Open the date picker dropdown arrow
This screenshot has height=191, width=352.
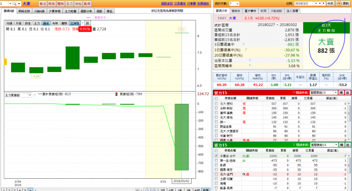(316, 3)
